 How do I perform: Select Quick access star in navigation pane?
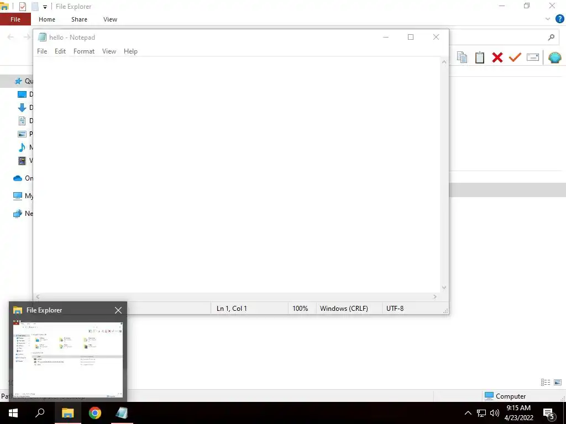point(18,81)
